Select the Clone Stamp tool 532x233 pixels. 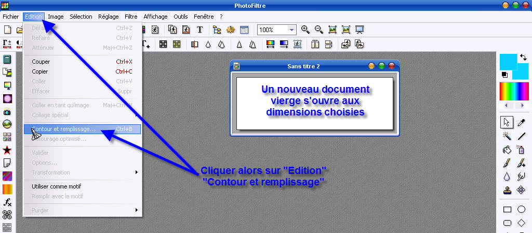click(507, 190)
